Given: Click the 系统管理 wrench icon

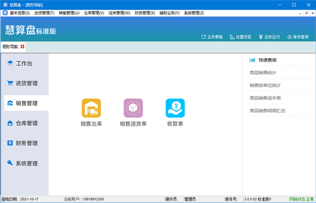Looking at the screenshot, I should (10, 163).
